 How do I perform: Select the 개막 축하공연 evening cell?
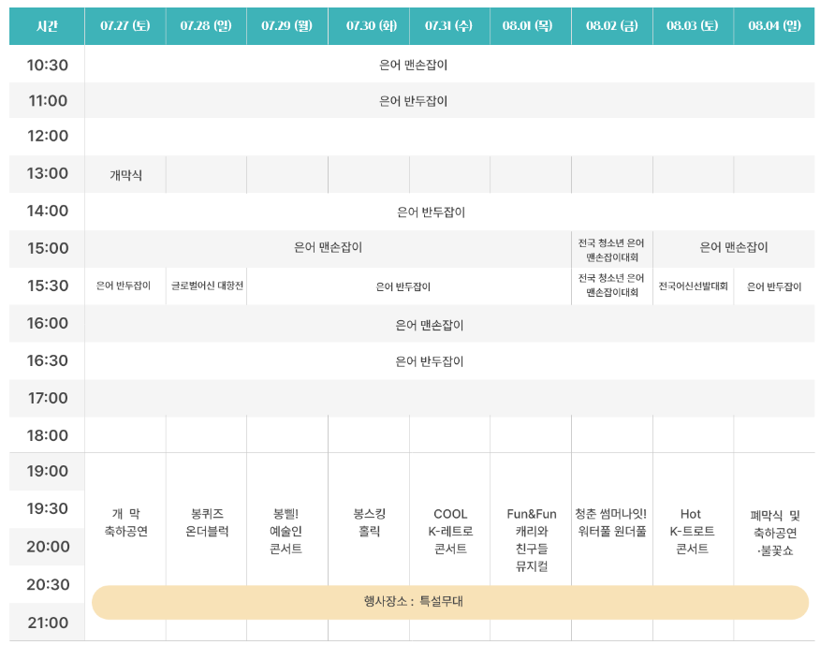[125, 520]
